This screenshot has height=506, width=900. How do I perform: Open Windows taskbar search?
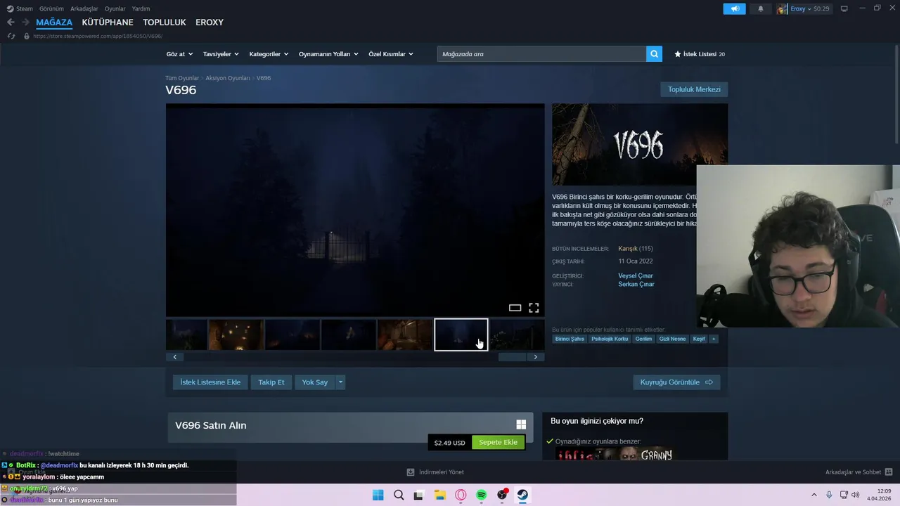399,495
